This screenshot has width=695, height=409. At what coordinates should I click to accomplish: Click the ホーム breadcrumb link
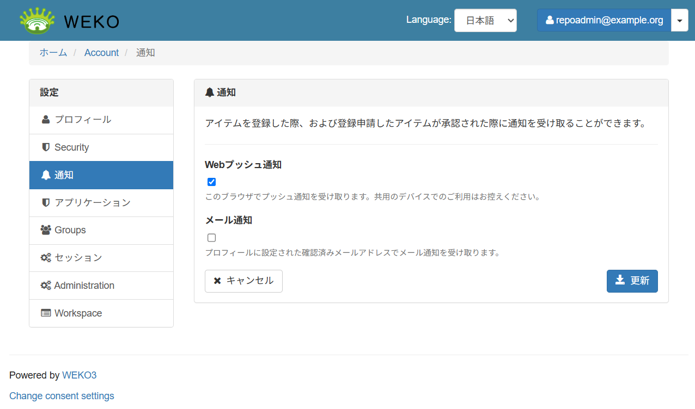pos(53,52)
